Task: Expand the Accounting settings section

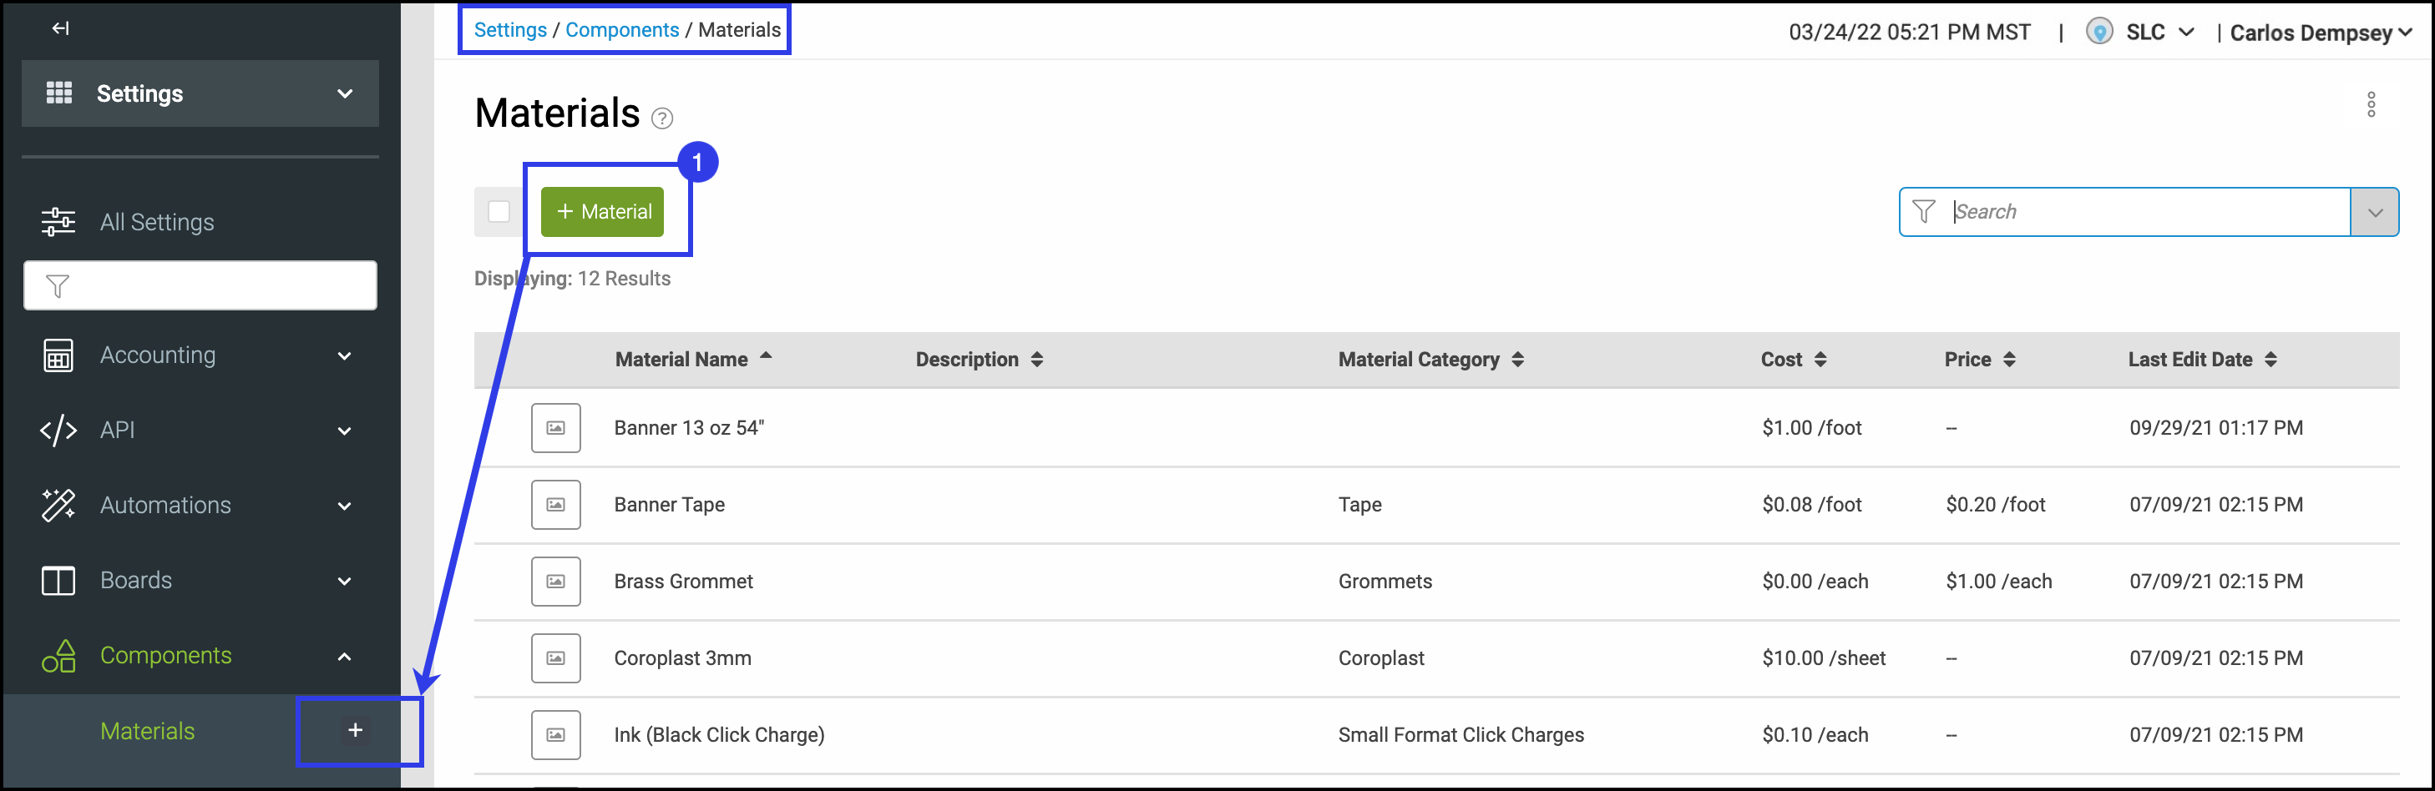Action: pyautogui.click(x=345, y=356)
